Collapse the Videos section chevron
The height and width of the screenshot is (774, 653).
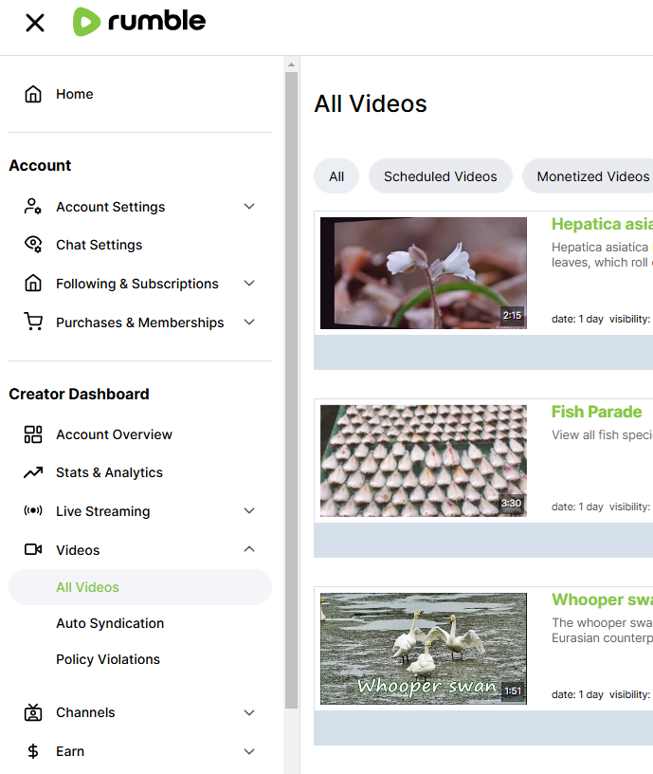249,549
